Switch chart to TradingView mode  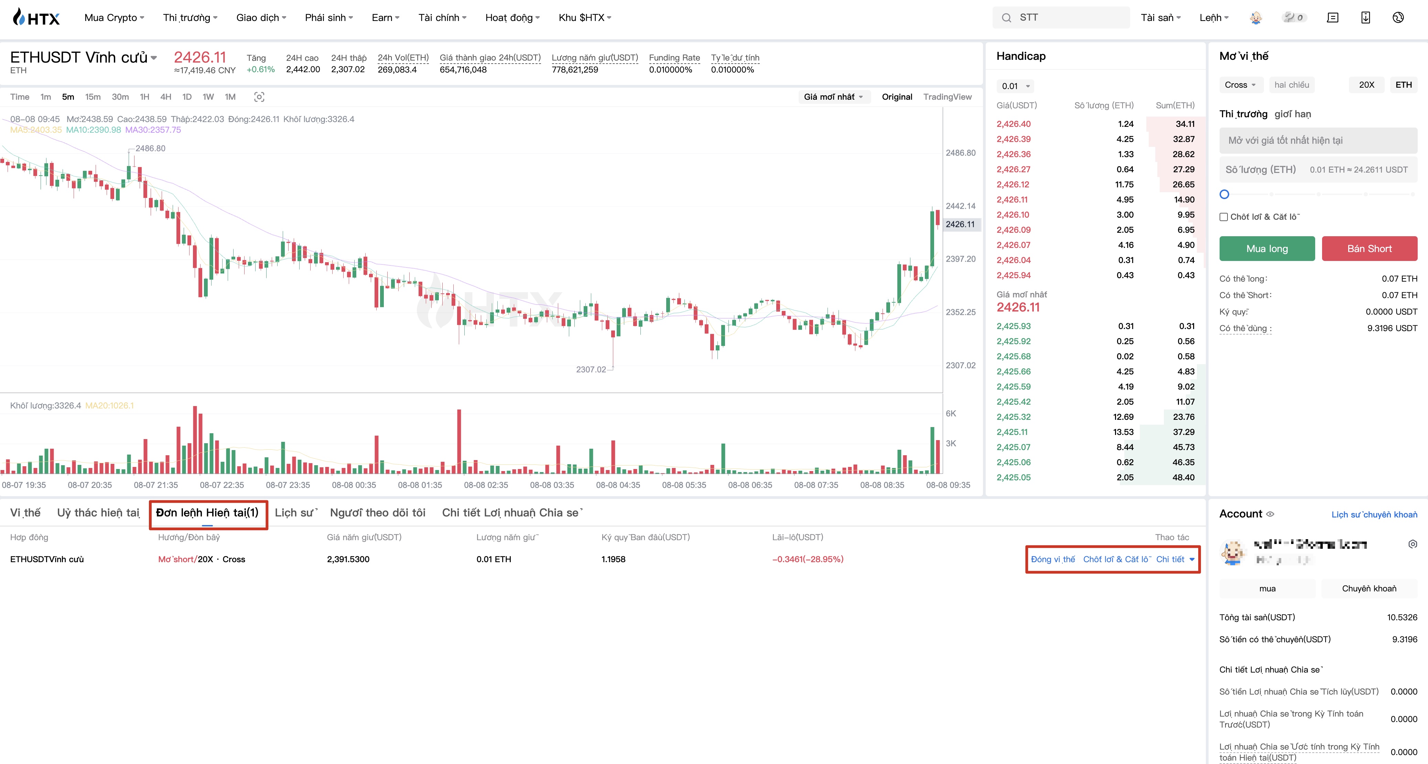pyautogui.click(x=948, y=97)
